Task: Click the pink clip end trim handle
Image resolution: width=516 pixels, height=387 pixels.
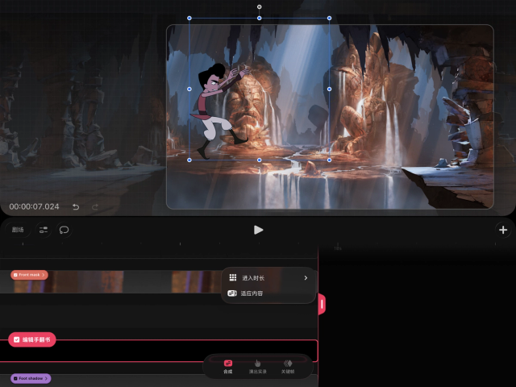Action: point(322,304)
